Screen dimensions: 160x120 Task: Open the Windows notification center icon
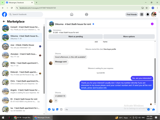[x=156, y=117]
